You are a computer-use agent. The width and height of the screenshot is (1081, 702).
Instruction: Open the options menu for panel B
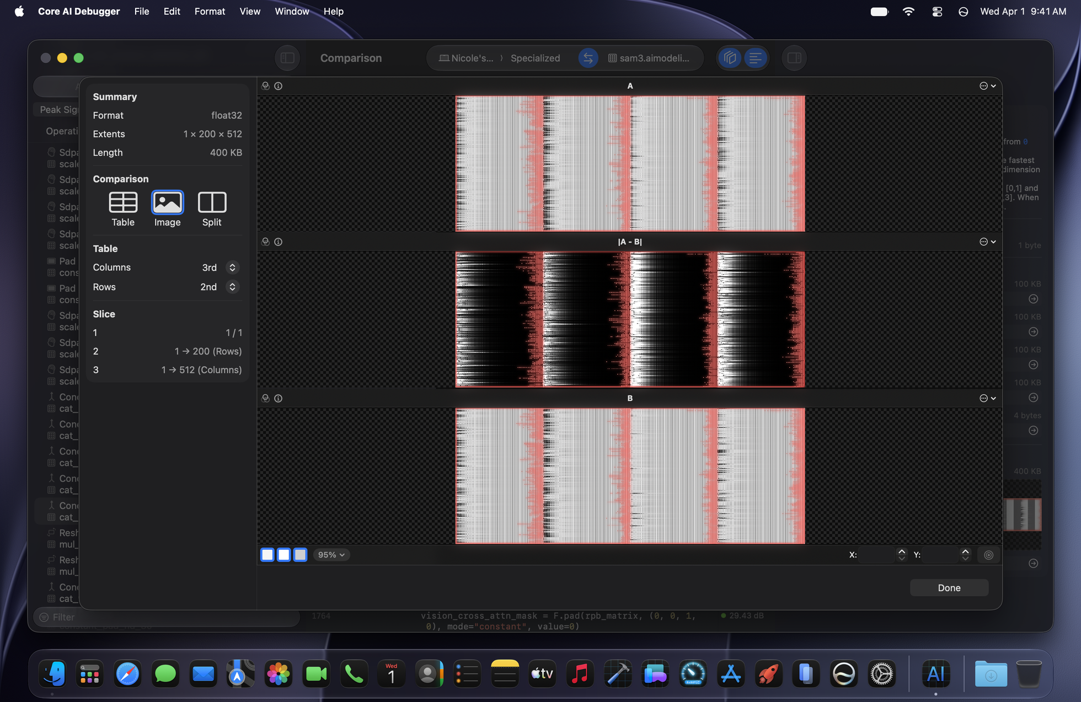tap(987, 398)
